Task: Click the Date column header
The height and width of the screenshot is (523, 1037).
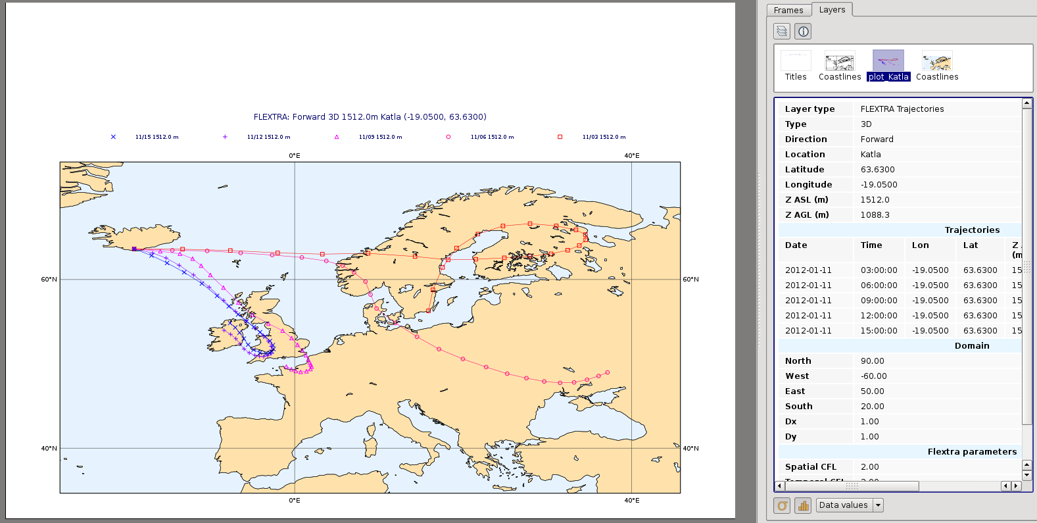Action: (796, 245)
